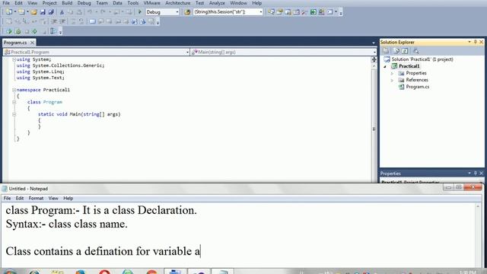
Task: Collapse the namespace Practical1 code block
Action: point(14,90)
